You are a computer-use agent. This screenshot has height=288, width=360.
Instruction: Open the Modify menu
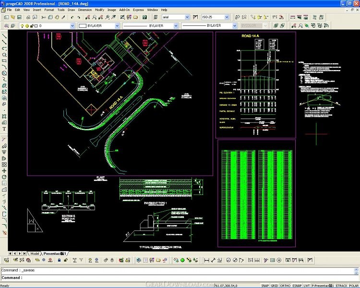coord(99,10)
